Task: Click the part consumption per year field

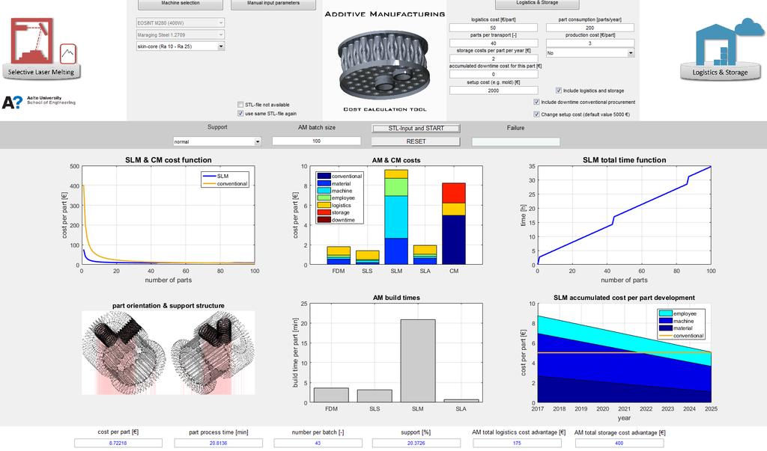Action: tap(590, 28)
